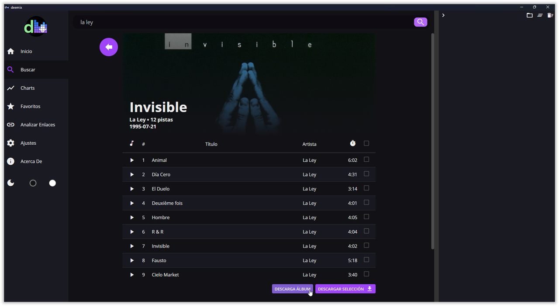The width and height of the screenshot is (559, 306).
Task: Tick the checkbox for Día Cero
Action: [x=366, y=174]
